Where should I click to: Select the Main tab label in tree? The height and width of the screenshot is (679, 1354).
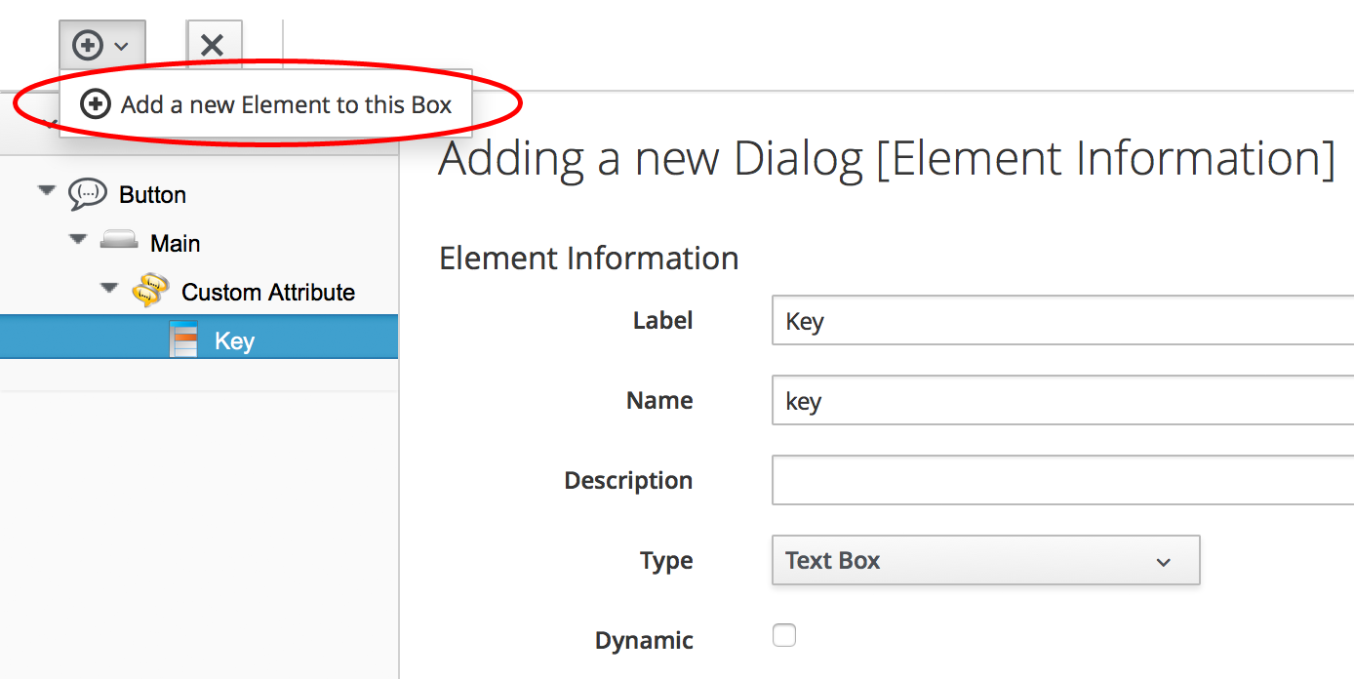176,243
